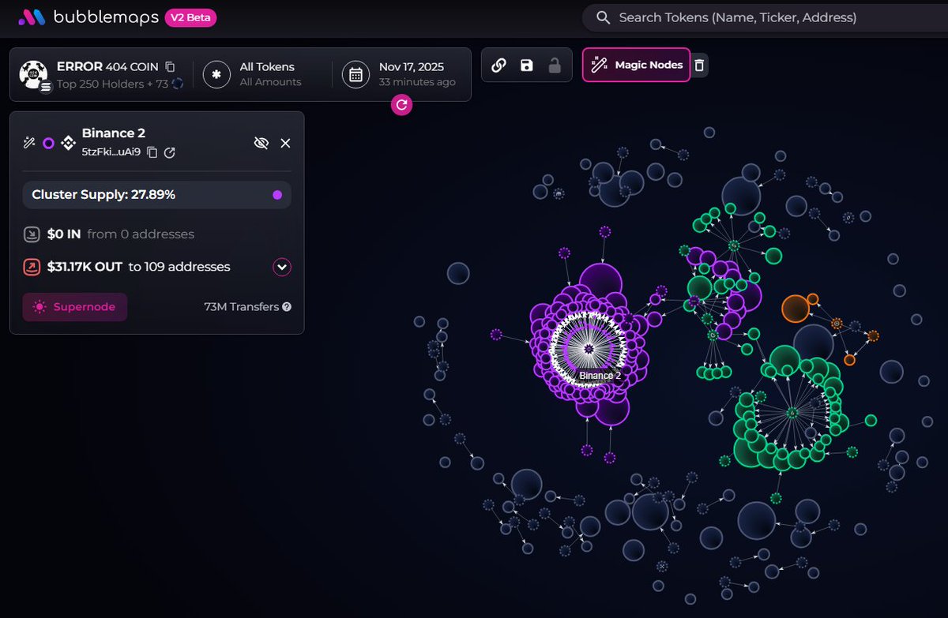The height and width of the screenshot is (618, 948).
Task: Click the Bubblemaps logo
Action: point(87,17)
